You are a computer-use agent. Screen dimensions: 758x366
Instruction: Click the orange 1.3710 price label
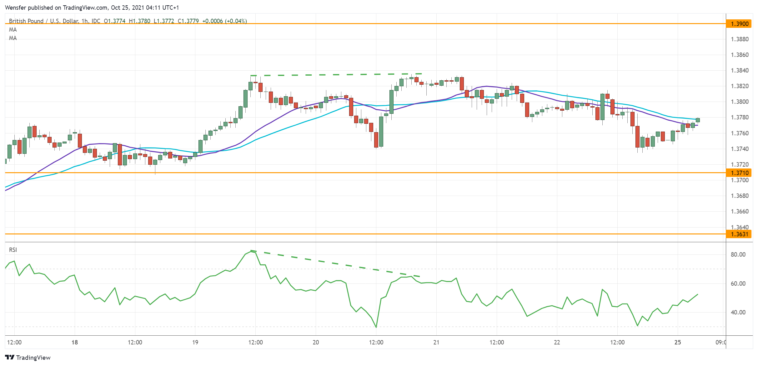point(739,173)
